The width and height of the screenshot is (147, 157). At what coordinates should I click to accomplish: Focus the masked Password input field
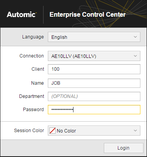[94, 110]
